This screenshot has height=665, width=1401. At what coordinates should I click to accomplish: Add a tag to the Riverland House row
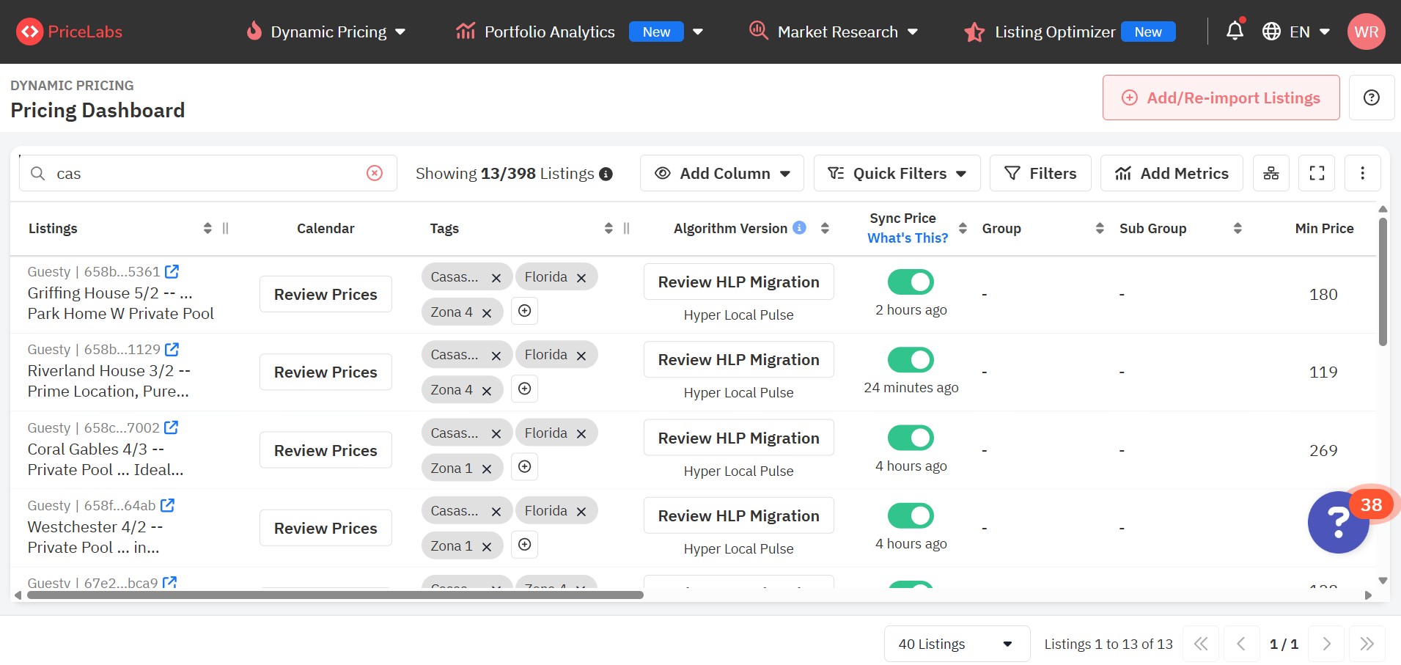pyautogui.click(x=525, y=389)
